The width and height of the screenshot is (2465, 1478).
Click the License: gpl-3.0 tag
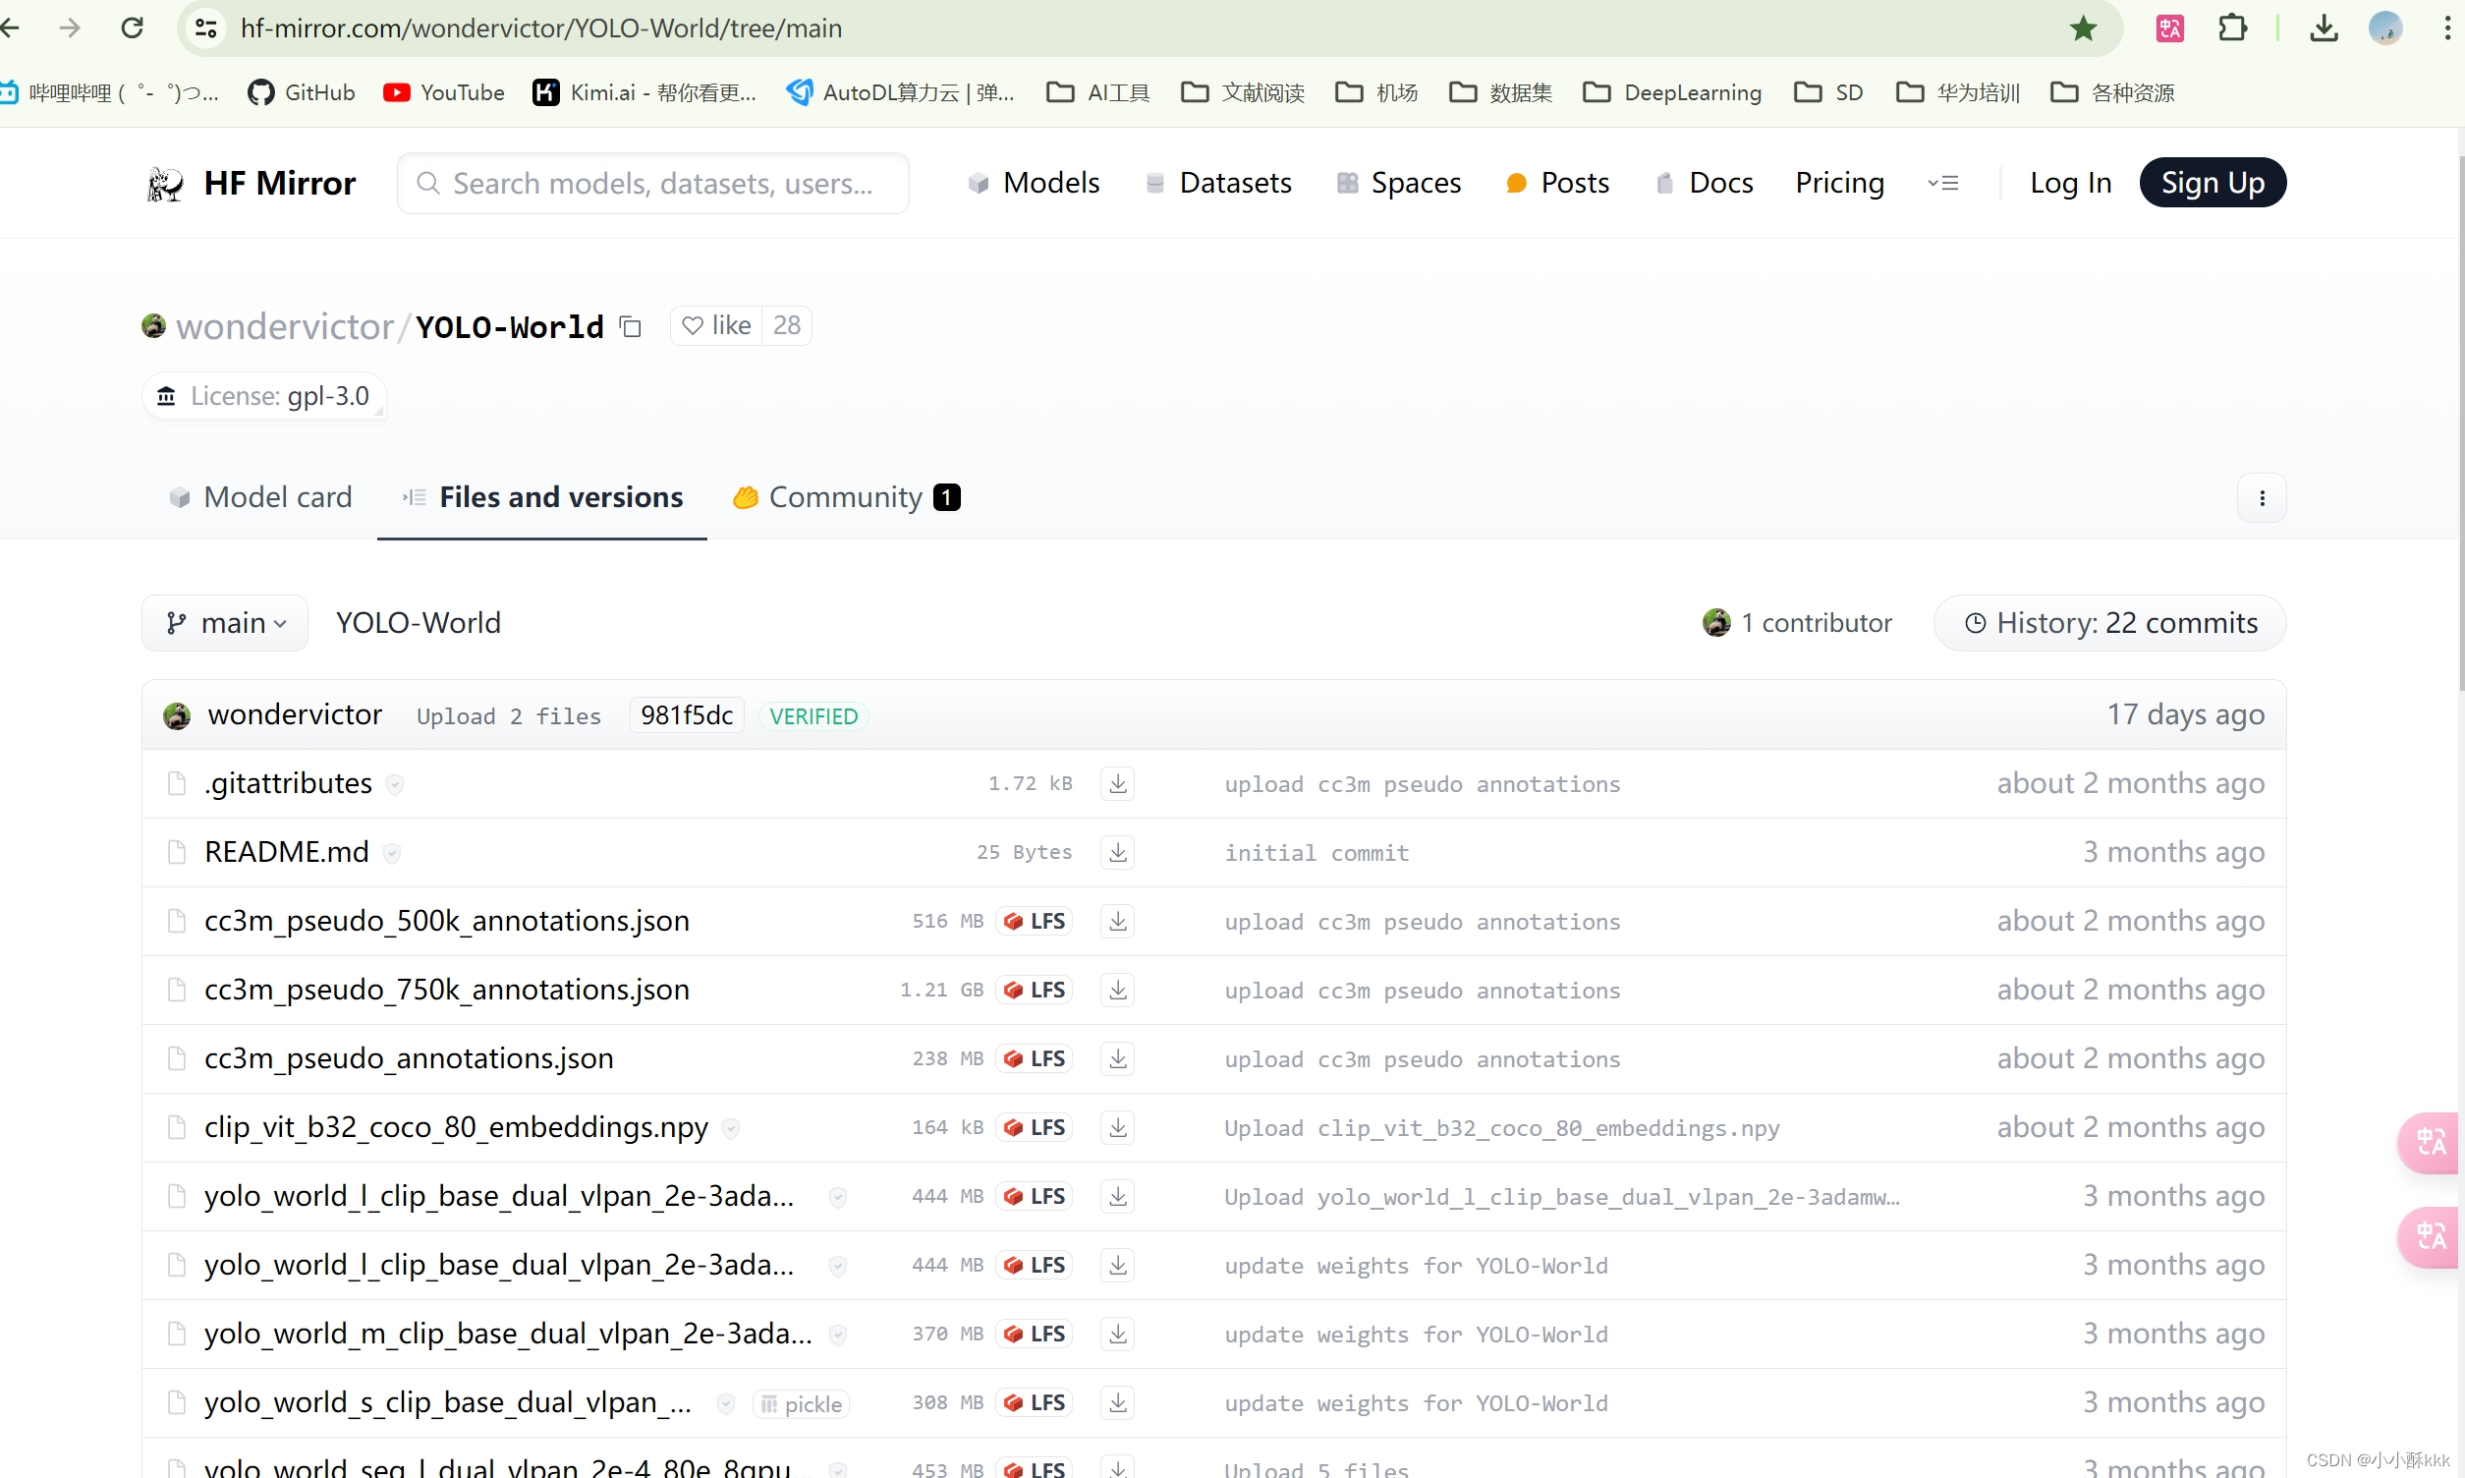tap(264, 396)
